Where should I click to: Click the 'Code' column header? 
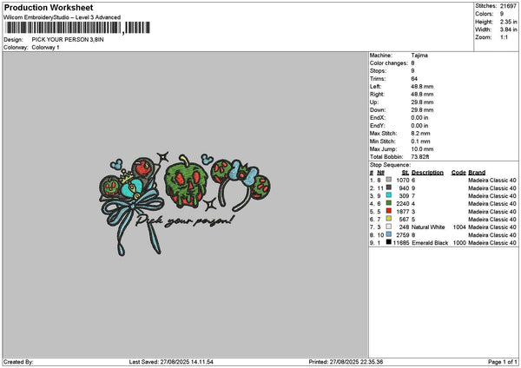pyautogui.click(x=458, y=173)
